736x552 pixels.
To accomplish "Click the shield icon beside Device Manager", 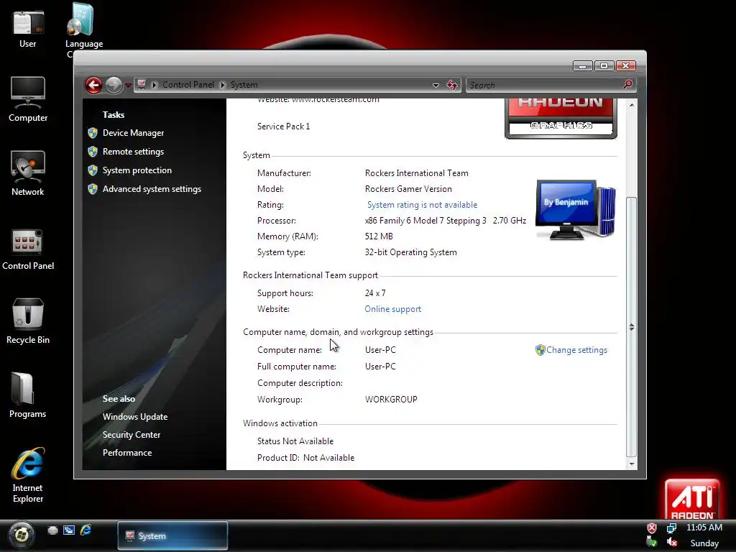I will 93,133.
